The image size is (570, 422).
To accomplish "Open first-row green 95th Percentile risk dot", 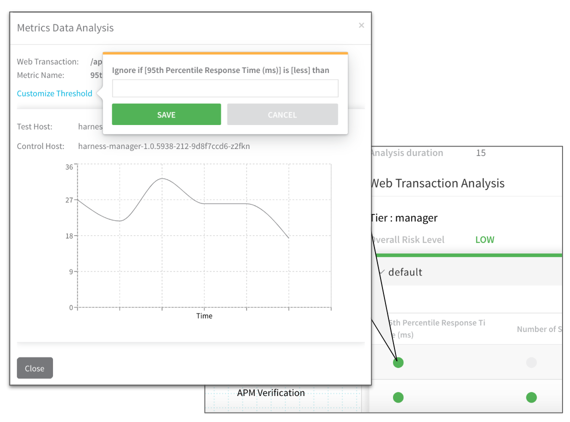I will coord(398,362).
